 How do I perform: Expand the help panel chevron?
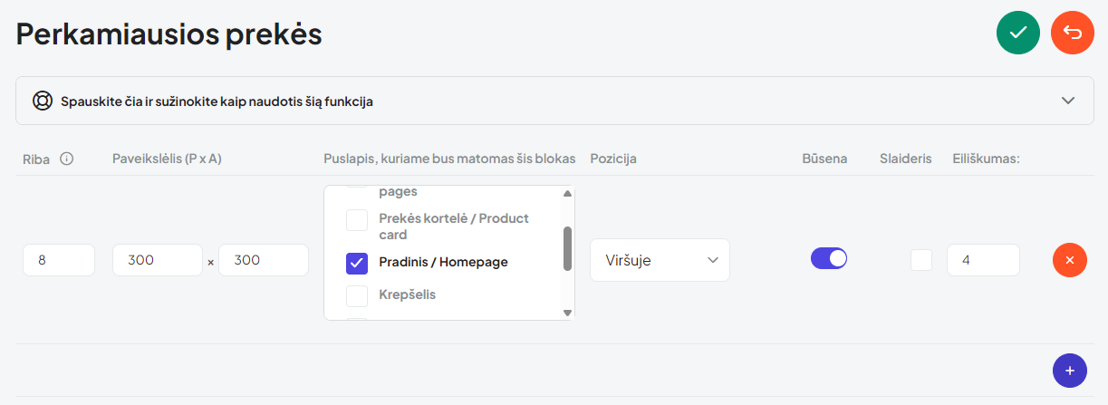(x=1068, y=101)
